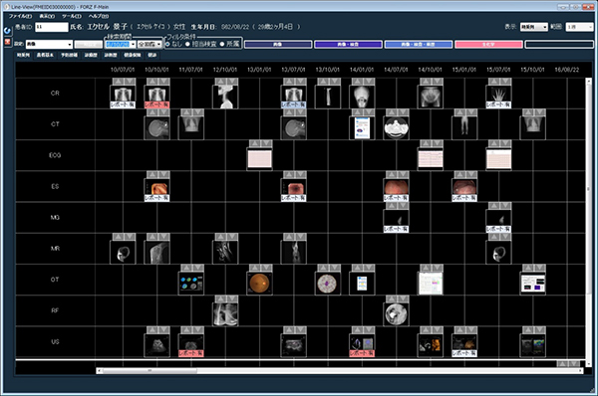Screen dimensions: 598x396
Task: Click up arrow above US 10/10/01 thumbnail
Action: (x=151, y=330)
